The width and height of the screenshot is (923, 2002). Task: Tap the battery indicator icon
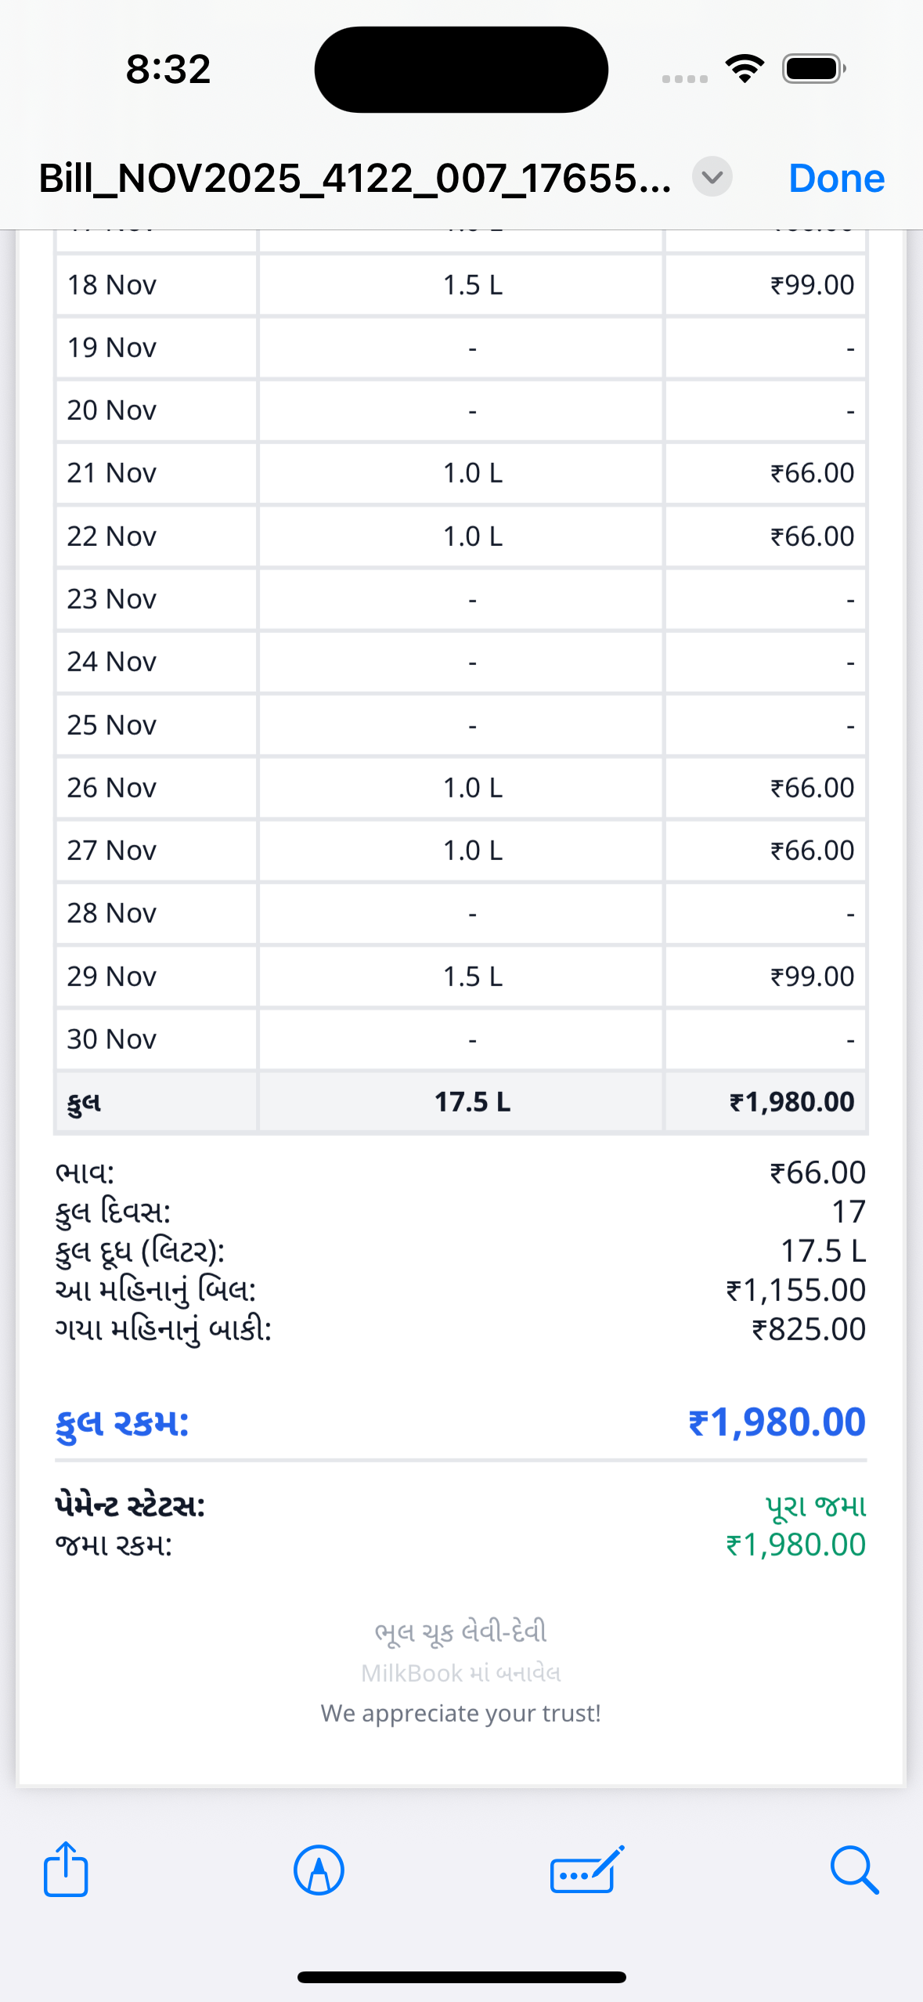(814, 69)
